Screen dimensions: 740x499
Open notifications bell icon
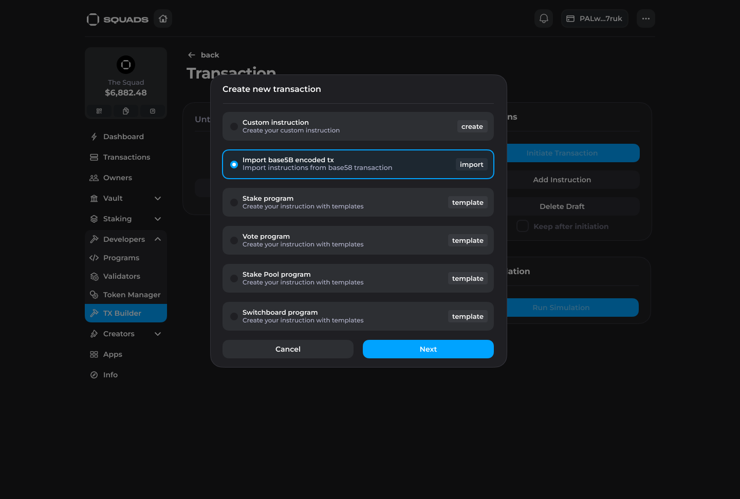(x=544, y=19)
